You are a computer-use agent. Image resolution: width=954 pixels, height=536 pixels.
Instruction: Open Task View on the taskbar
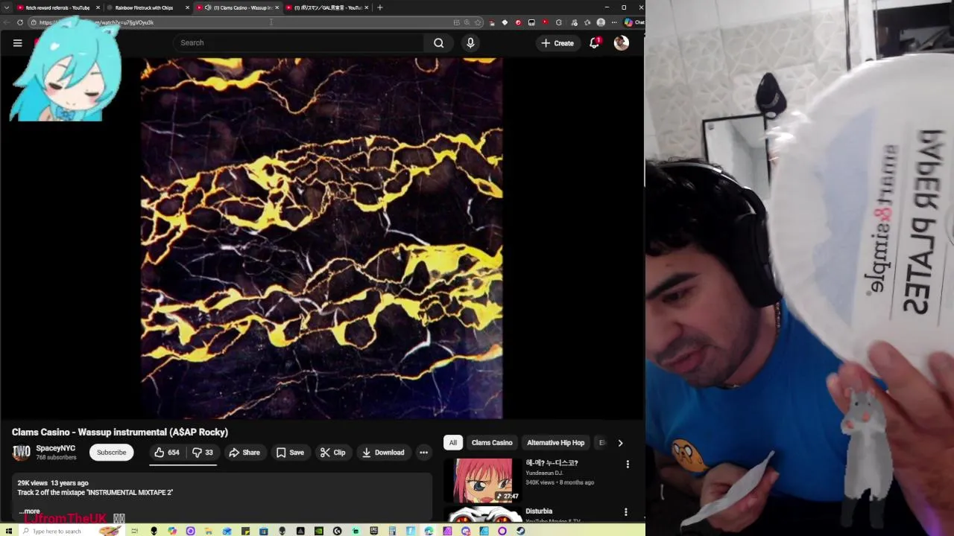point(136,531)
